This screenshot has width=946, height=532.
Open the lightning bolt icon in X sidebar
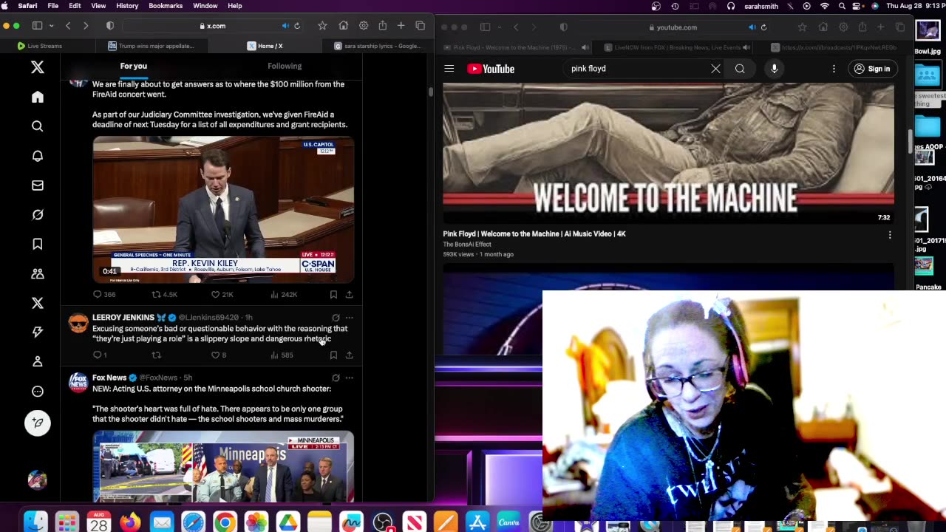38,332
